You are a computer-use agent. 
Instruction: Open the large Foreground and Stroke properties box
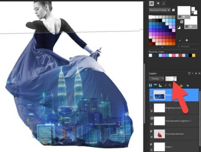(184, 10)
